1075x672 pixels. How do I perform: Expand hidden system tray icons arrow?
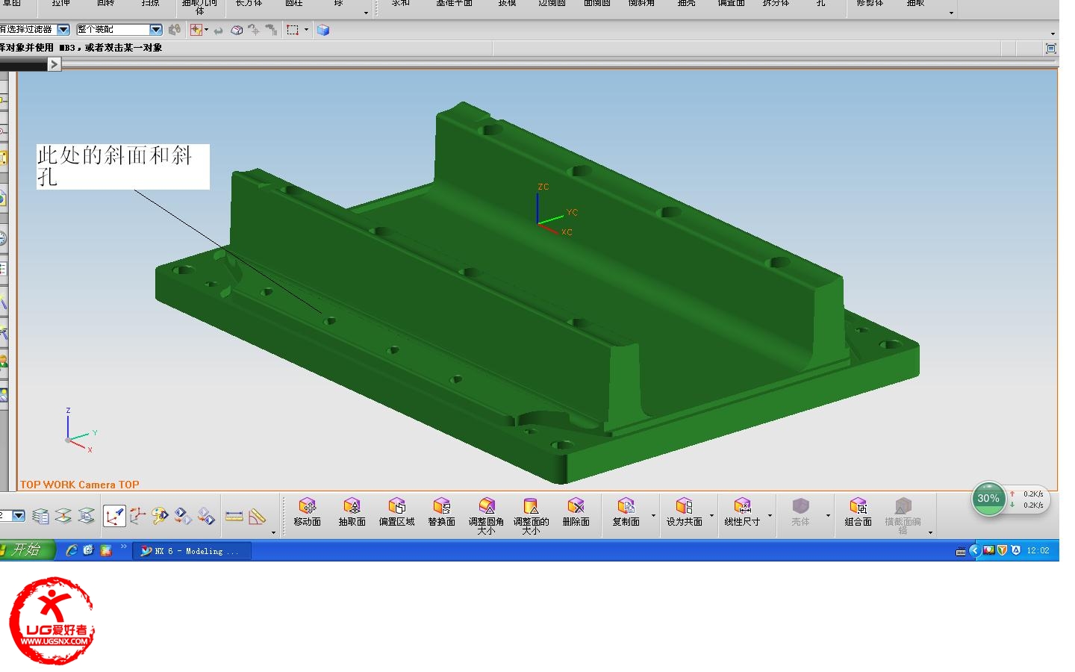[974, 550]
